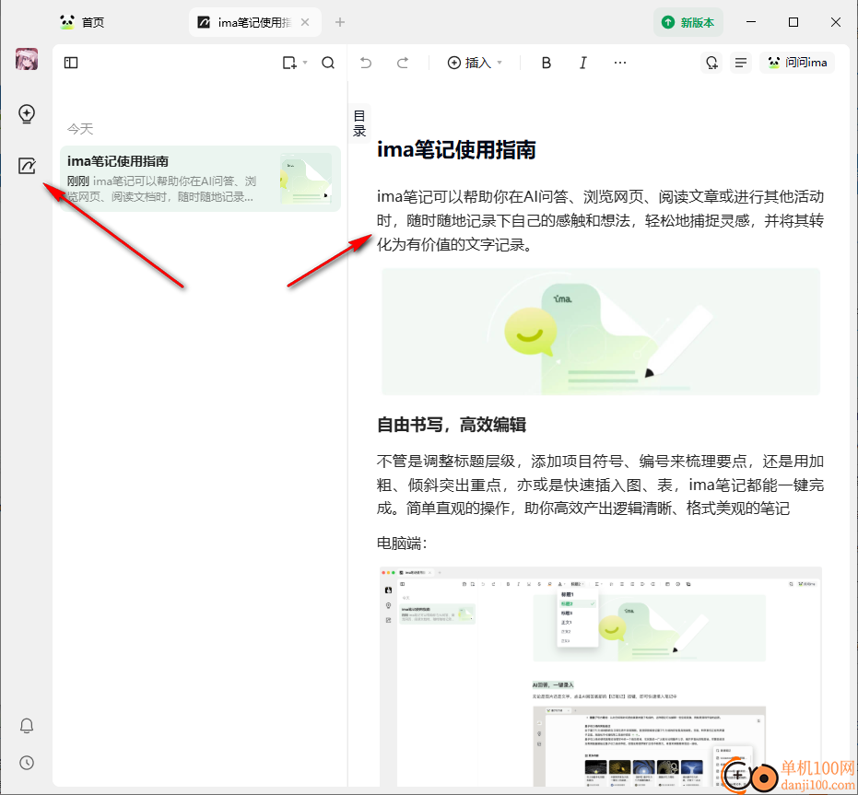Image resolution: width=858 pixels, height=795 pixels.
Task: Open the user avatar profile
Action: coord(26,59)
